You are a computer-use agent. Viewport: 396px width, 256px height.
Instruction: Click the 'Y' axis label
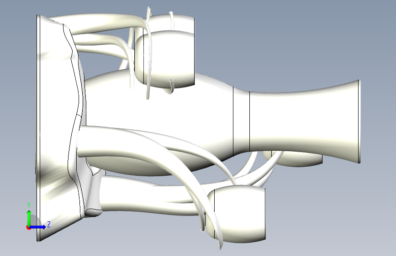pyautogui.click(x=29, y=205)
